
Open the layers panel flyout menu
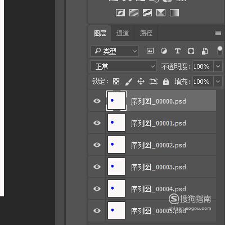coord(218,33)
